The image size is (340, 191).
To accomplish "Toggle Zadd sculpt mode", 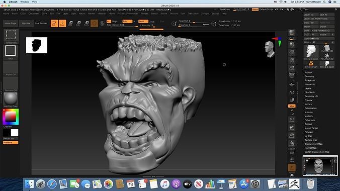I will click(x=143, y=21).
